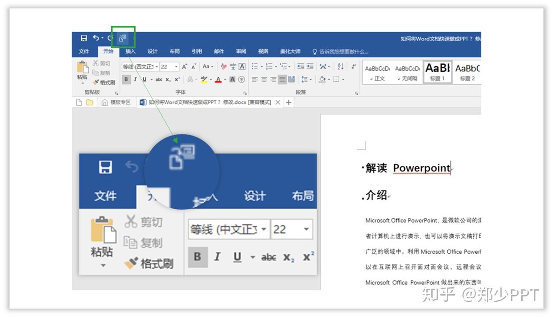553x317 pixels.
Task: Click the multilevel list icon
Action: point(284,66)
